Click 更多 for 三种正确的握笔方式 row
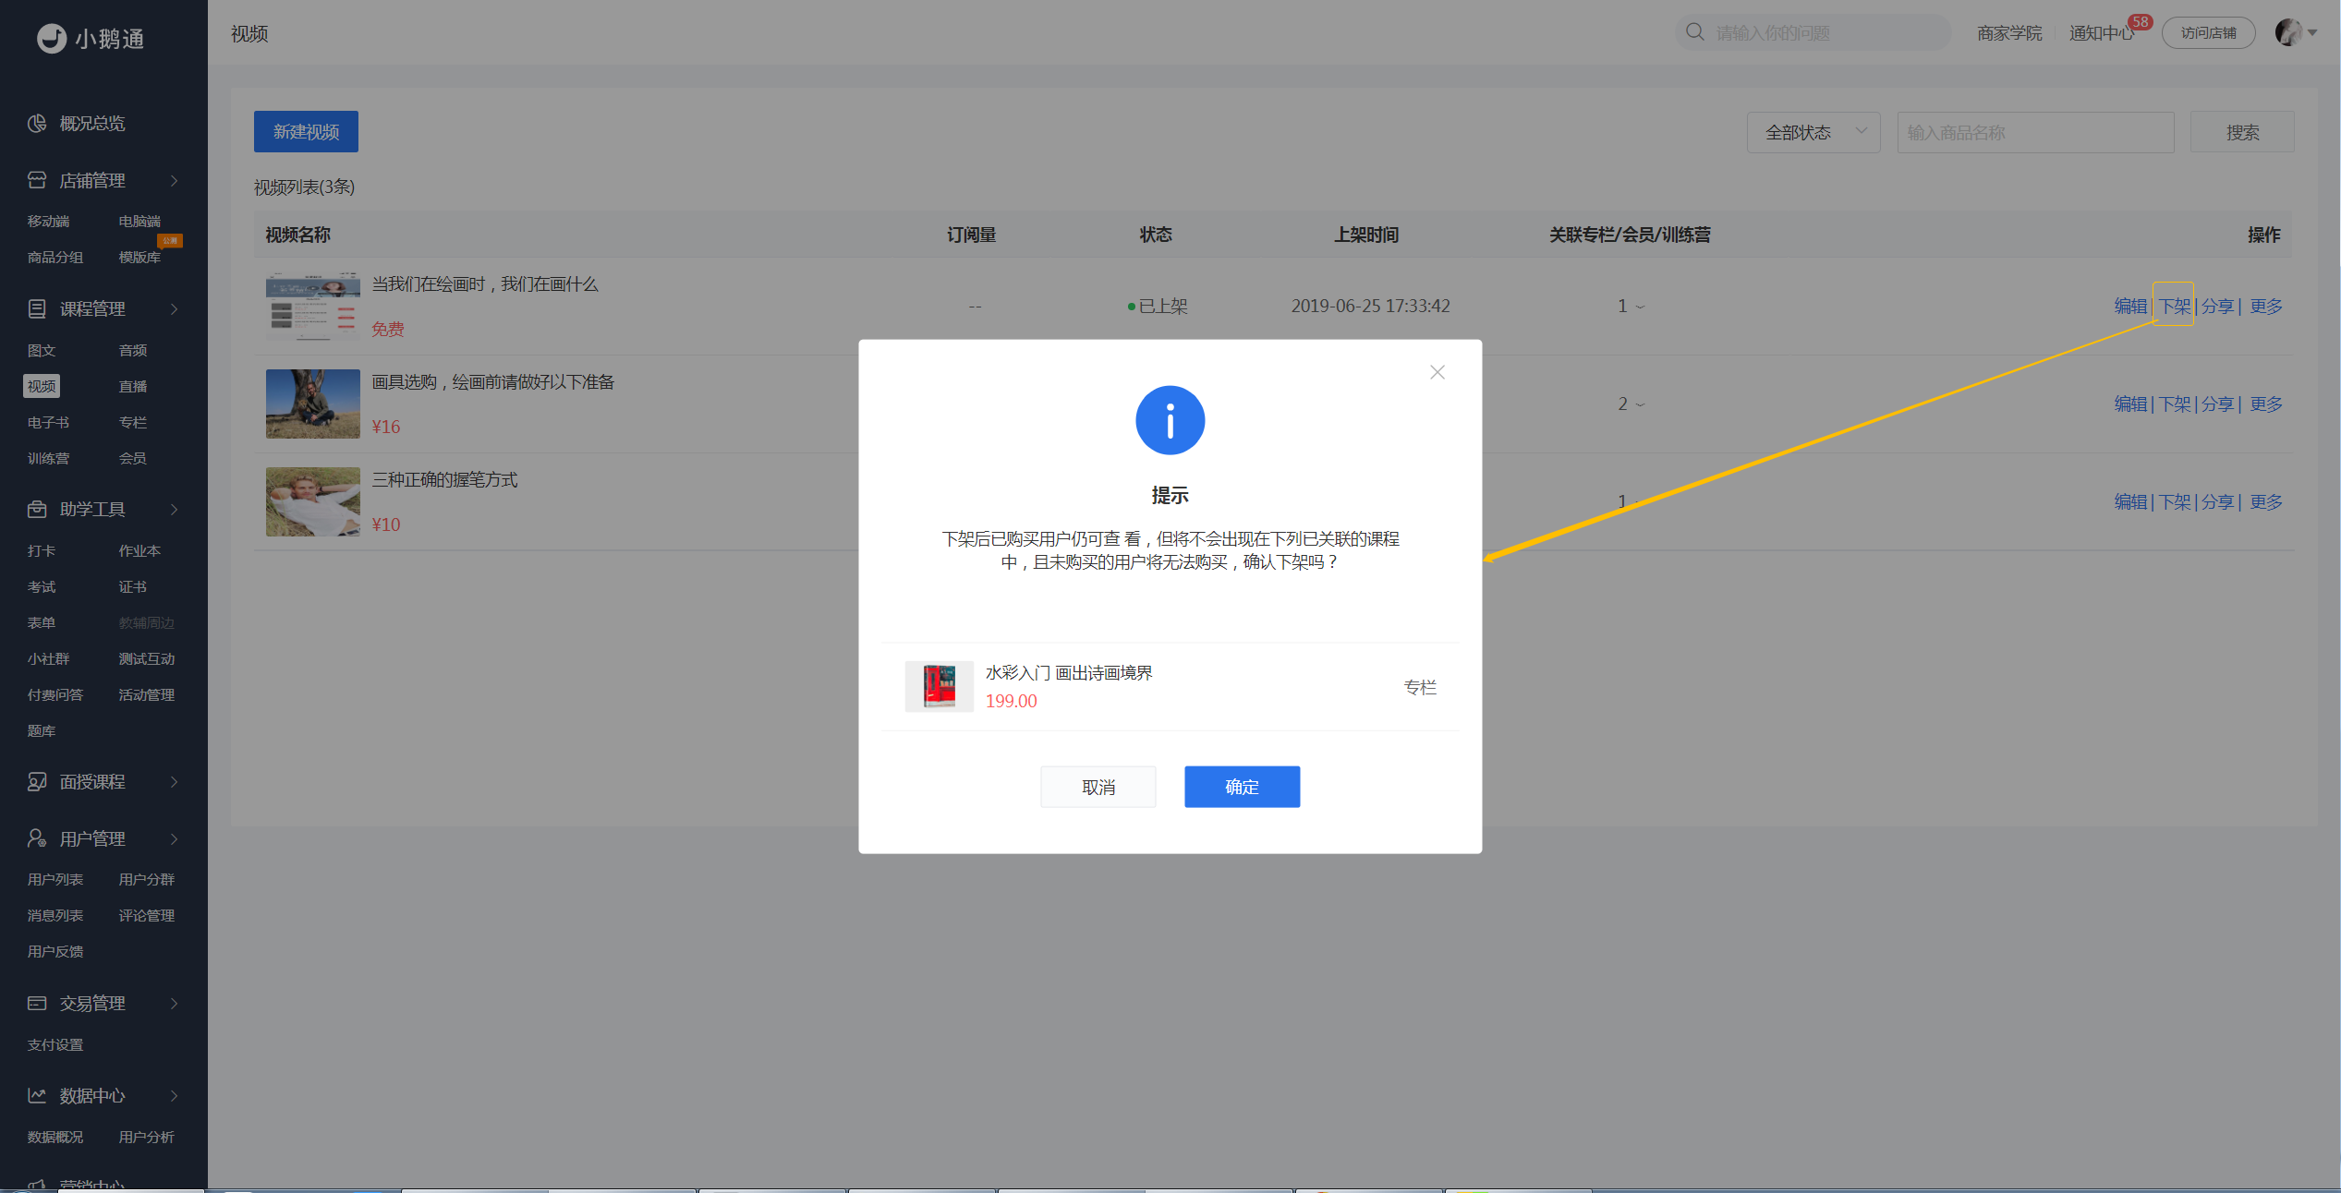2341x1193 pixels. 2266,501
